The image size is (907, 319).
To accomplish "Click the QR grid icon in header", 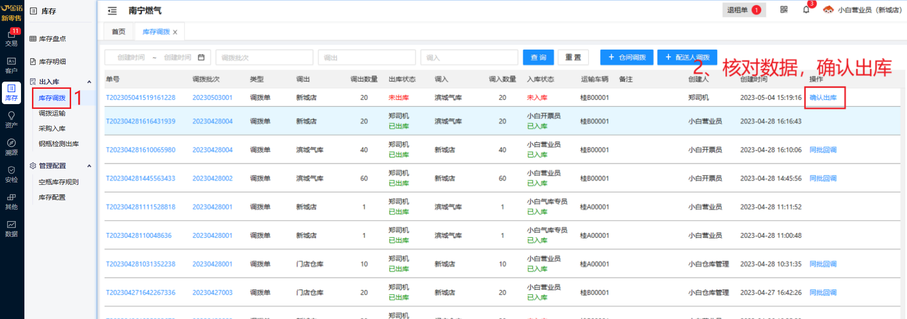I will [784, 10].
